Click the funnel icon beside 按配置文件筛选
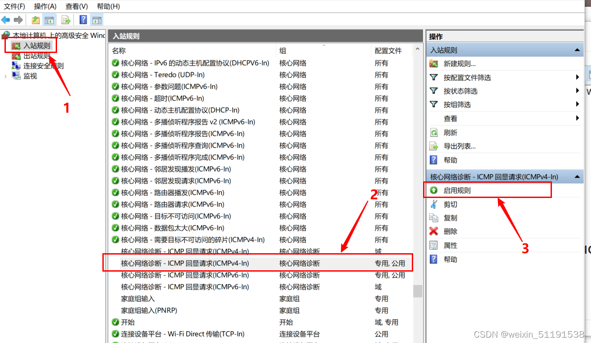Screen dimensions: 591x343 [x=434, y=78]
